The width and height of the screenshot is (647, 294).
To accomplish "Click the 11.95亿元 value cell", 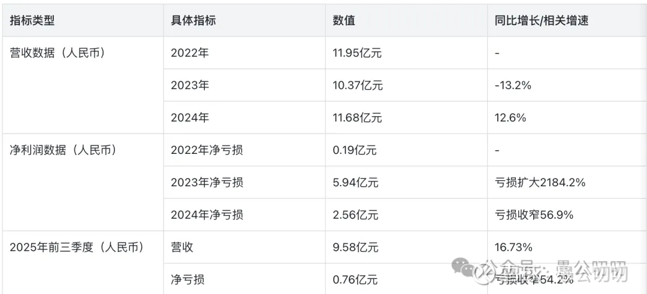I will [357, 53].
